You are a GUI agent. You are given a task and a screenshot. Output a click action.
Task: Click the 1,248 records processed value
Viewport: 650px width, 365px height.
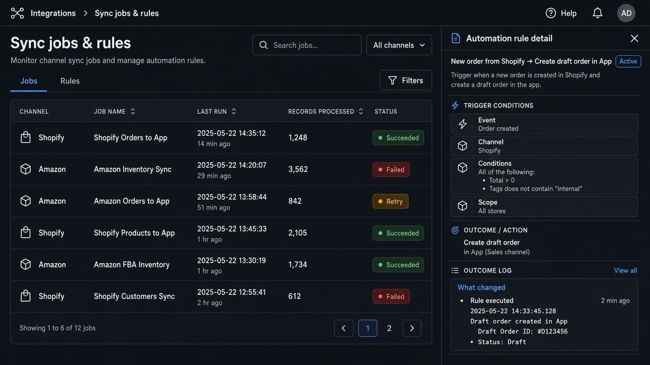tap(298, 137)
